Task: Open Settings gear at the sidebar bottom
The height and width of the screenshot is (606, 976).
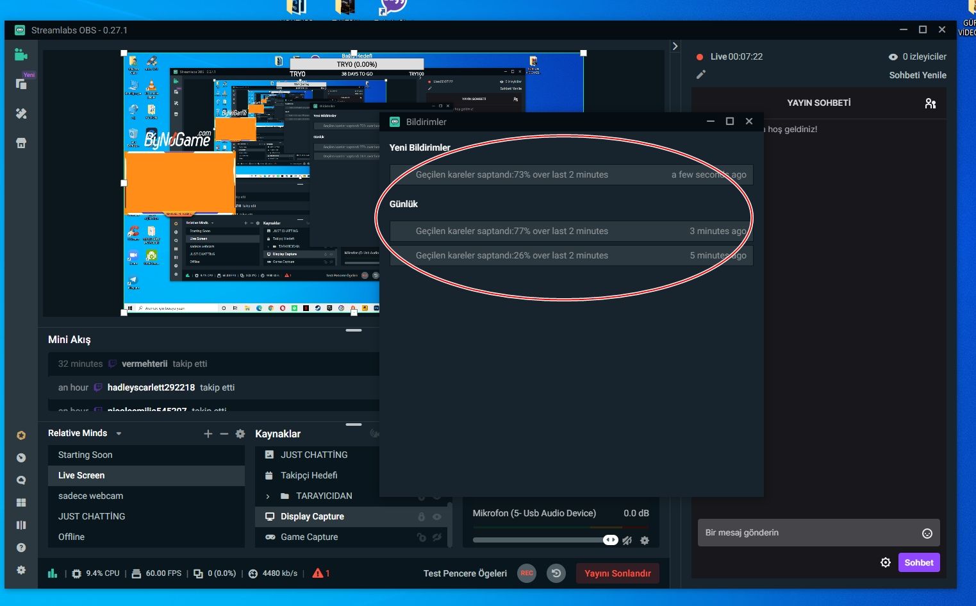Action: 21,570
